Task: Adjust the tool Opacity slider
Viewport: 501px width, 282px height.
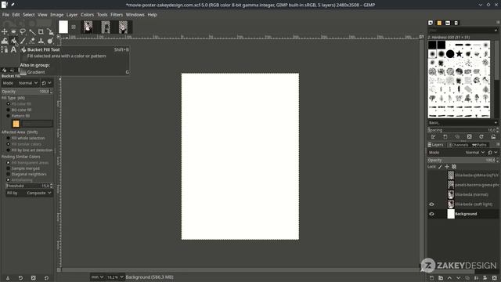Action: (27, 92)
